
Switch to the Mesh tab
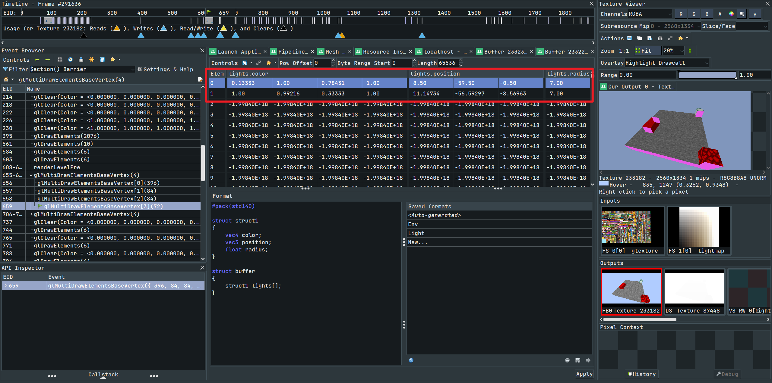coord(332,51)
